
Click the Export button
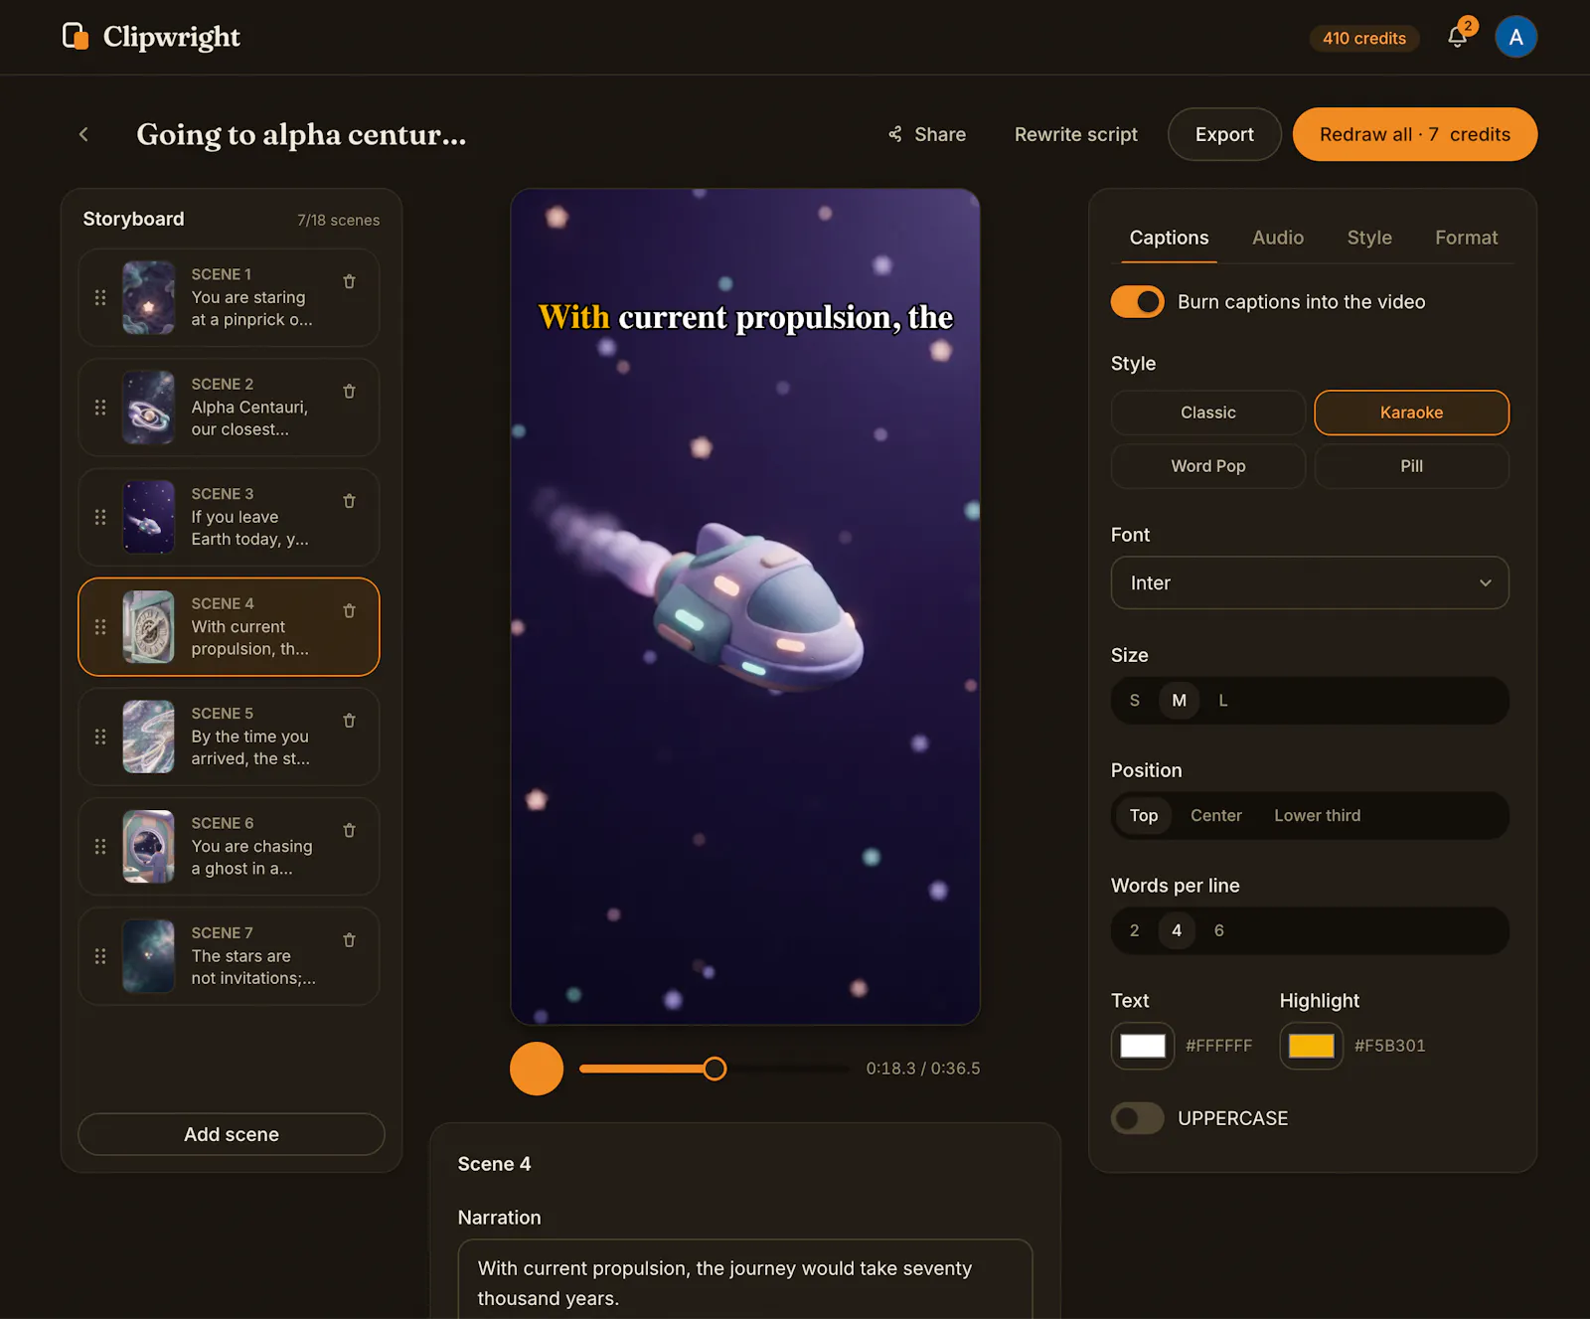pyautogui.click(x=1224, y=134)
